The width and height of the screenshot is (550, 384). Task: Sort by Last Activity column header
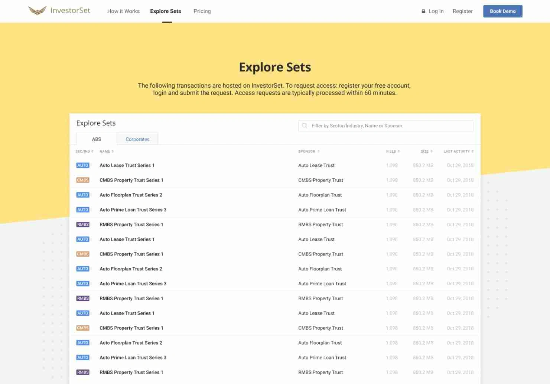coord(458,152)
